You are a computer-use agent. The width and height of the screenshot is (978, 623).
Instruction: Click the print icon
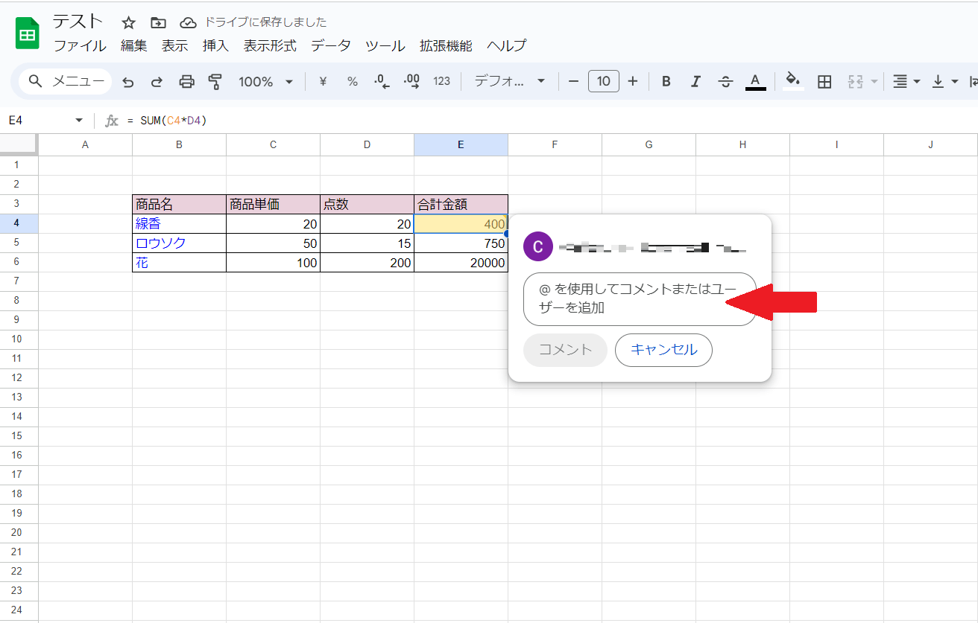point(187,82)
